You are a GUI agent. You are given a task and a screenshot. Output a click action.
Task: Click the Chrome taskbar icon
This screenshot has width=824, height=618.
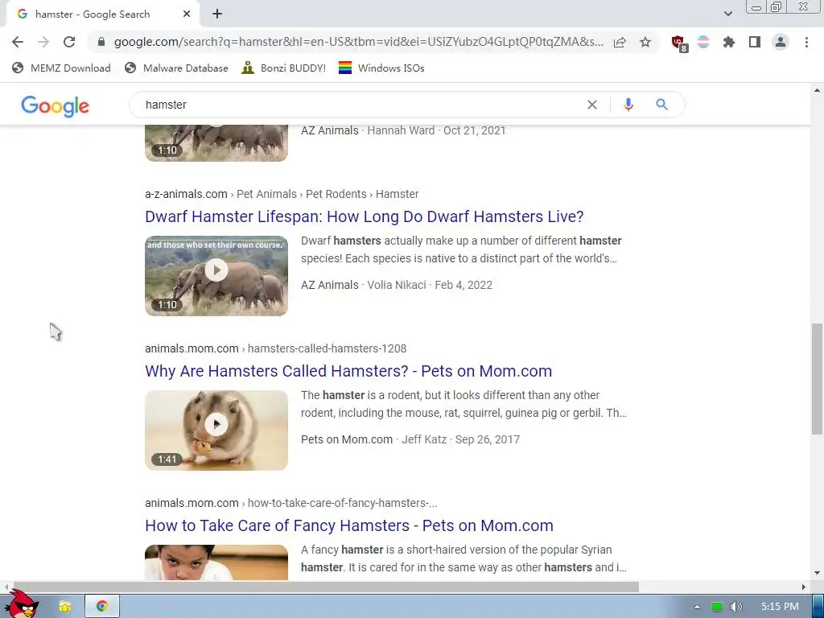(x=102, y=607)
